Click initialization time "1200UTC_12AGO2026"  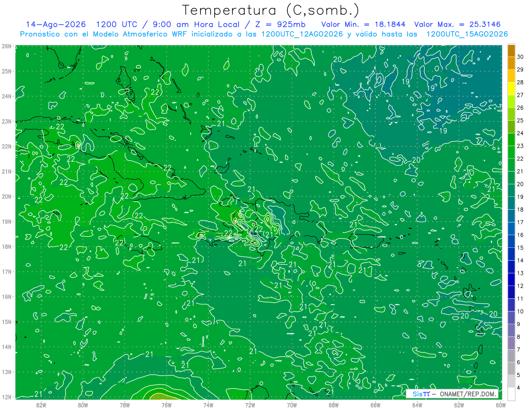point(301,34)
